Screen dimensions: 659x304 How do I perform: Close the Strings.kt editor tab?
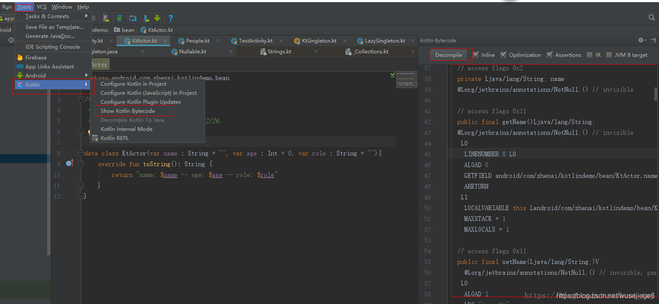(316, 52)
